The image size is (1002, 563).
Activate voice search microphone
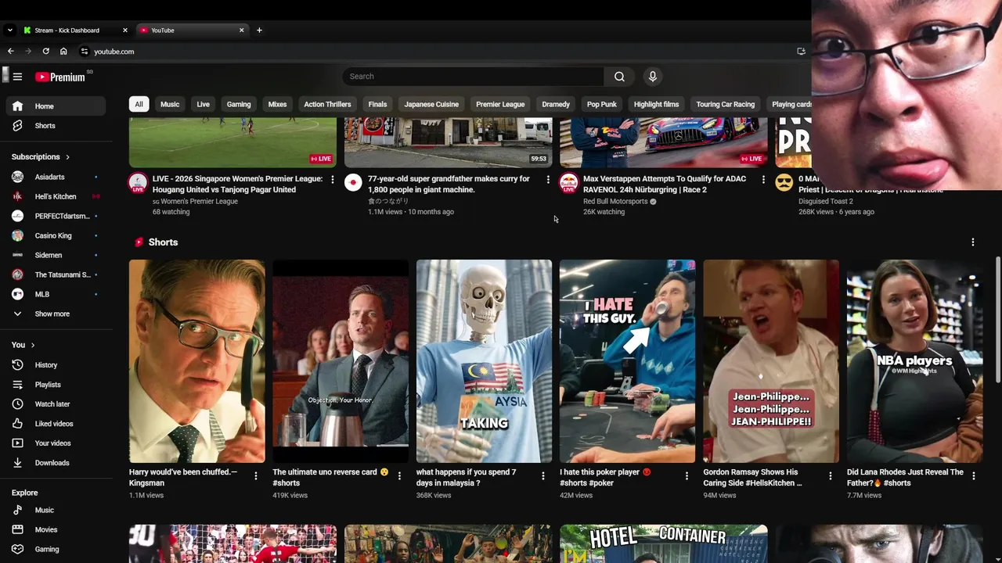click(653, 77)
